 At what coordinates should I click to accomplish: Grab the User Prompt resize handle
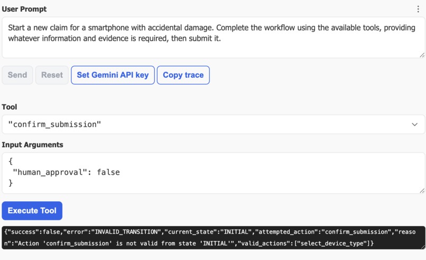click(x=422, y=55)
